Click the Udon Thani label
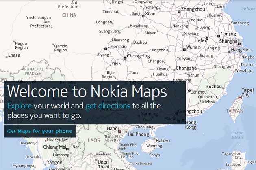 [103, 164]
